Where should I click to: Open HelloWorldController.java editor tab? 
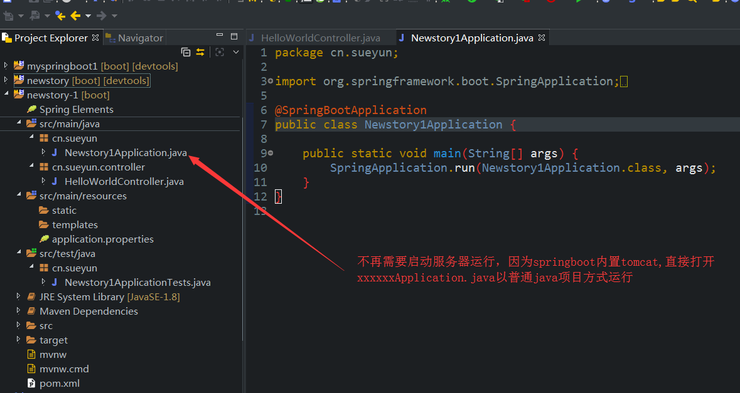(x=321, y=38)
